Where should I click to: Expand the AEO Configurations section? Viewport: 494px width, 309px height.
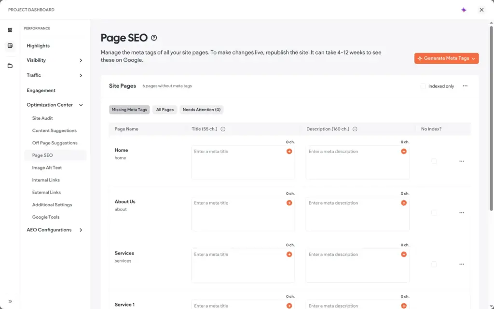(81, 230)
